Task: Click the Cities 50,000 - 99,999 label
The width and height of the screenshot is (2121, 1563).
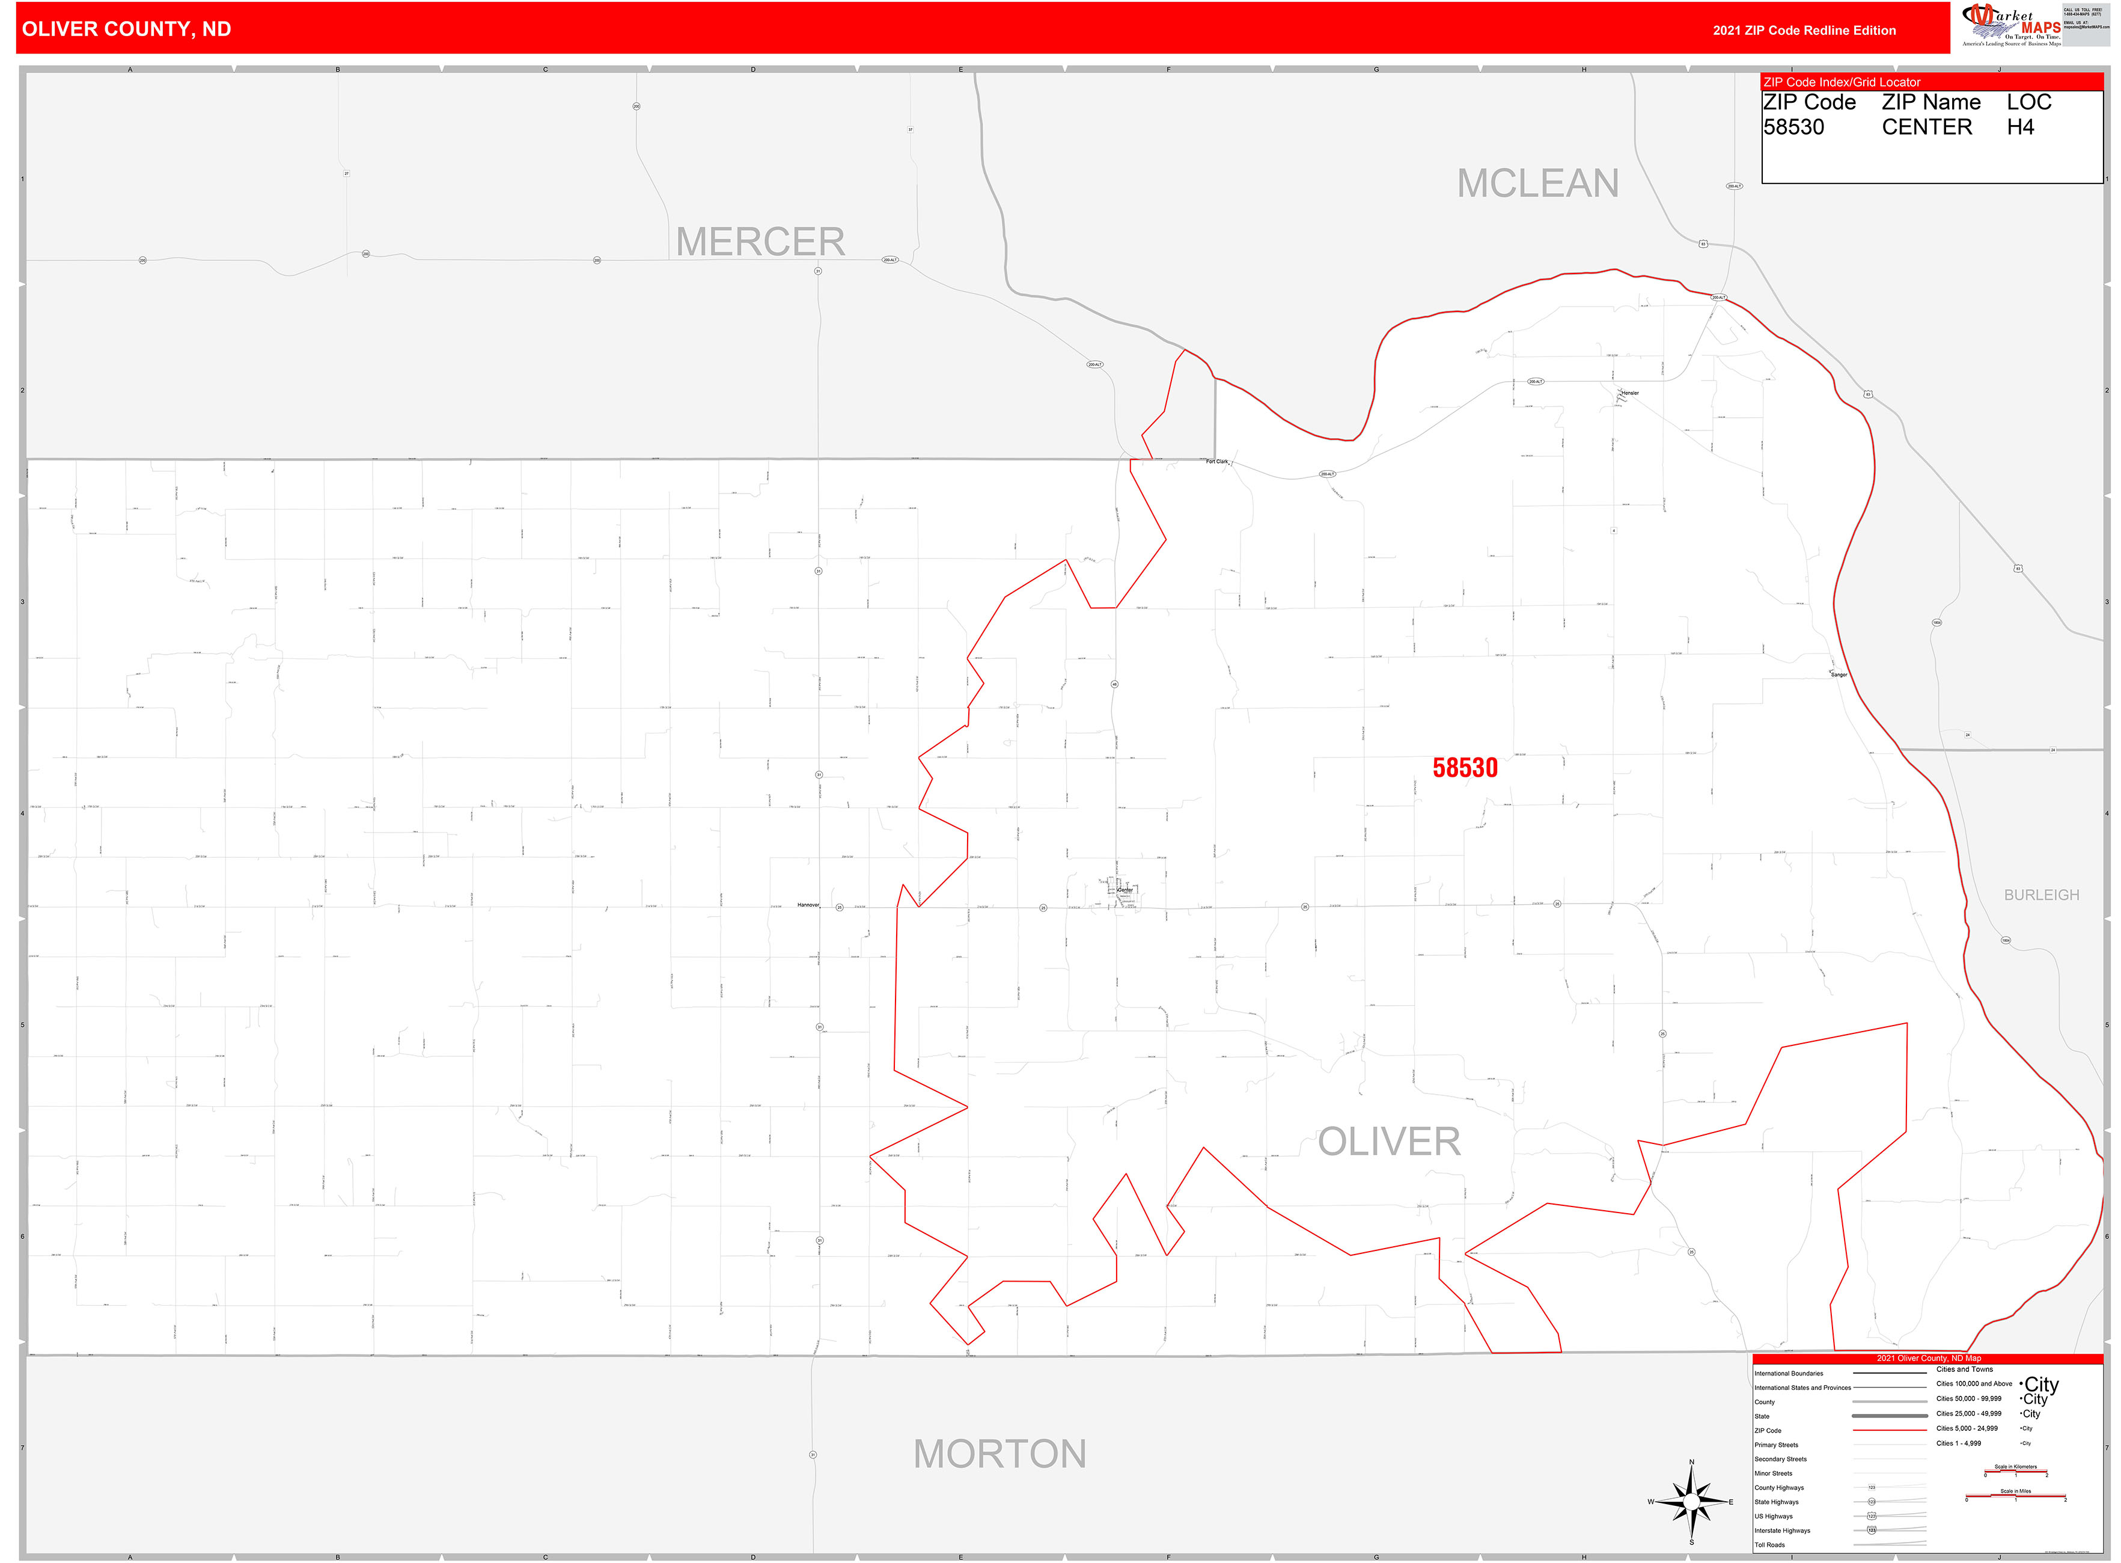Action: pos(1968,1398)
